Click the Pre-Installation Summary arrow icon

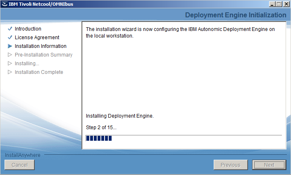click(x=10, y=55)
